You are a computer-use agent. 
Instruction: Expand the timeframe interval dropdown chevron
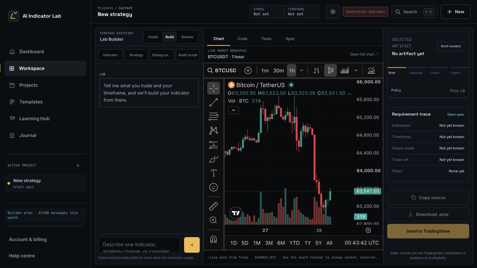click(x=301, y=70)
